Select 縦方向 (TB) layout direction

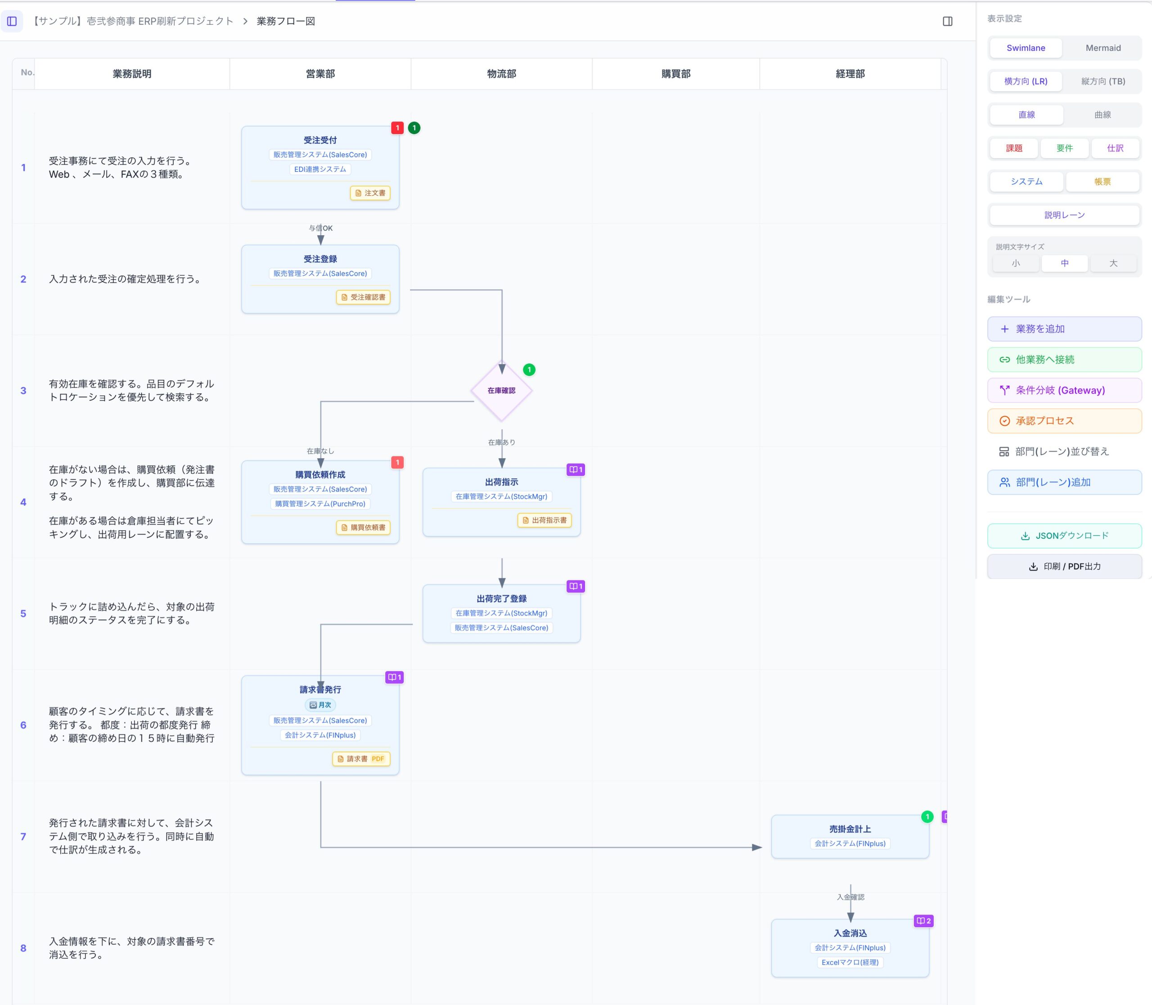click(1102, 81)
